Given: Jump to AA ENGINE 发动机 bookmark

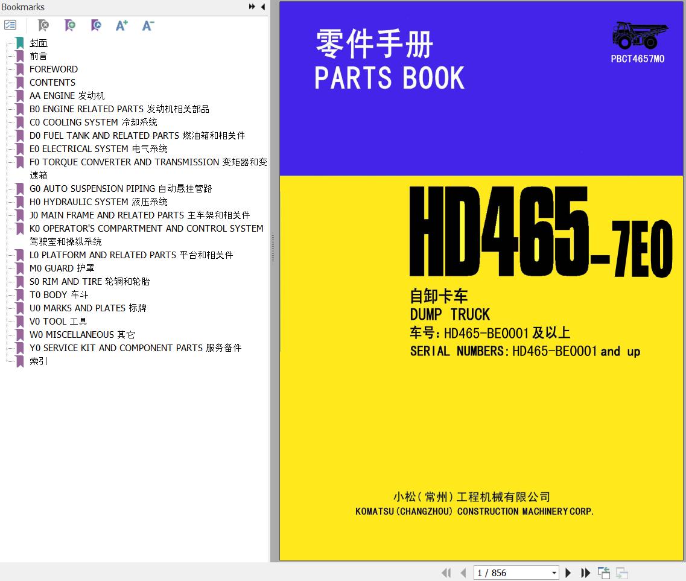Looking at the screenshot, I should click(67, 96).
